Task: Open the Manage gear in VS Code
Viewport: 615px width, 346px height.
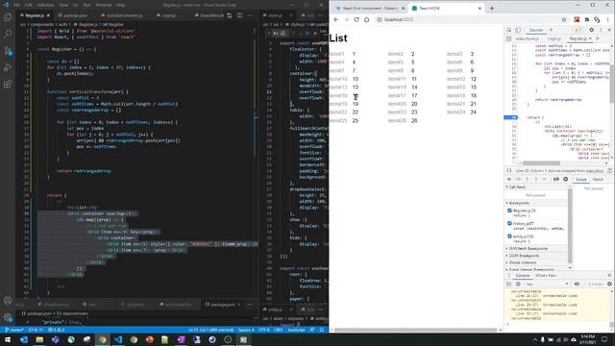Action: pos(8,317)
